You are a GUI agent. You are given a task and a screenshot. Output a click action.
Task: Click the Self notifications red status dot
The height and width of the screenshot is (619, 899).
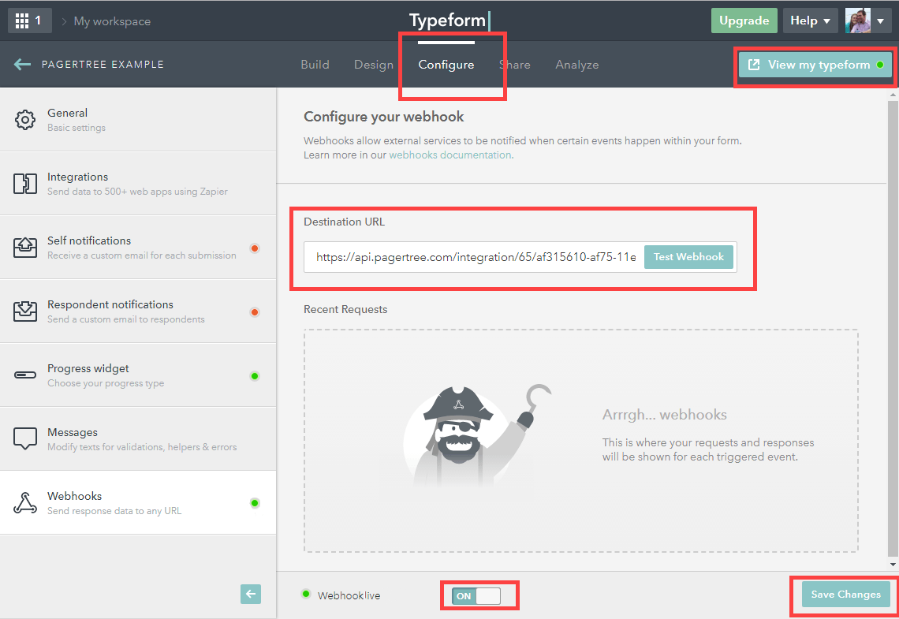coord(254,248)
